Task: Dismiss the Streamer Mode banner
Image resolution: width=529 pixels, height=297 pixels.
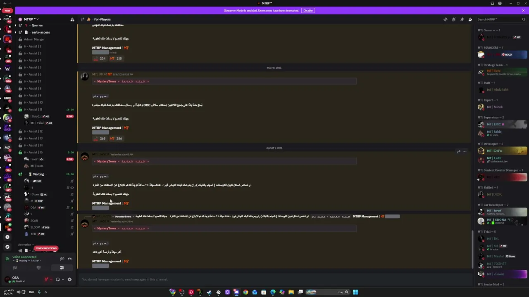Action: click(523, 10)
